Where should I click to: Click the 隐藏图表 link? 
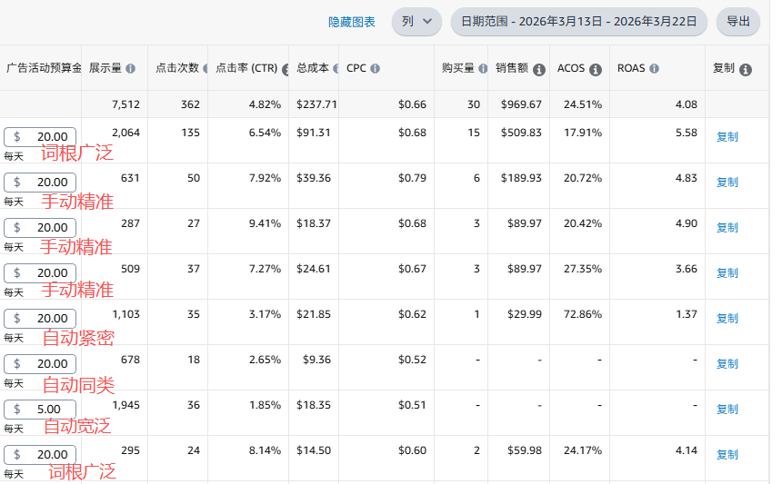pos(352,21)
